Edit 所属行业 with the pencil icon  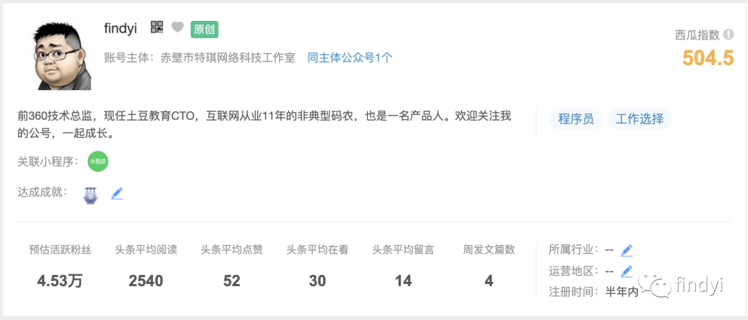(626, 250)
